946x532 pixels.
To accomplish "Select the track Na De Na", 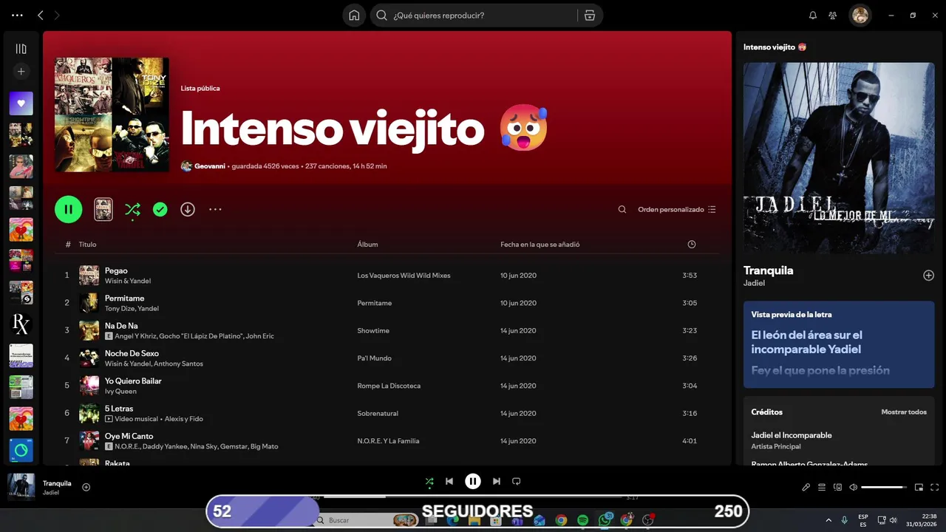I will (121, 326).
